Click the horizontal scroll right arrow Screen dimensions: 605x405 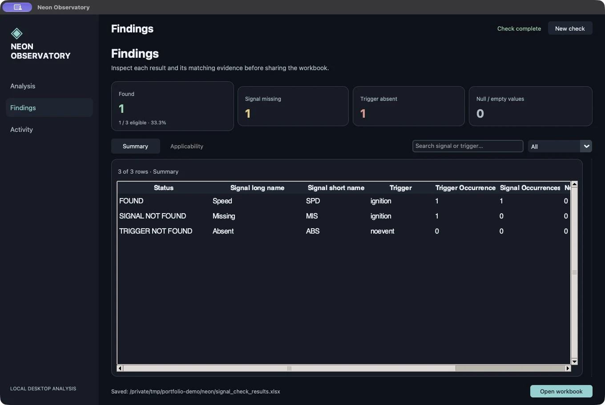click(x=568, y=368)
